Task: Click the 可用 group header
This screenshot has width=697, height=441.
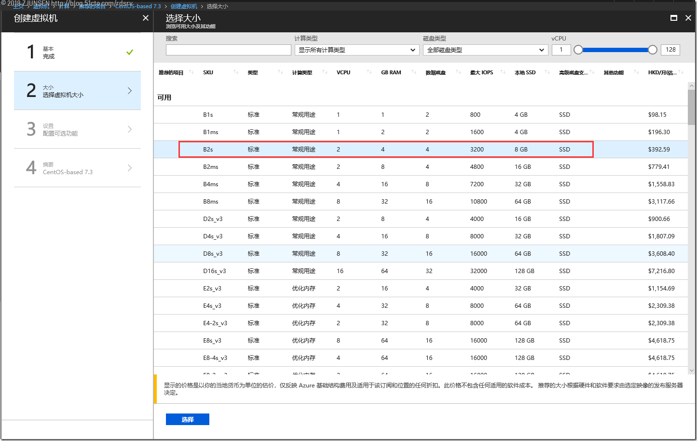Action: point(164,97)
